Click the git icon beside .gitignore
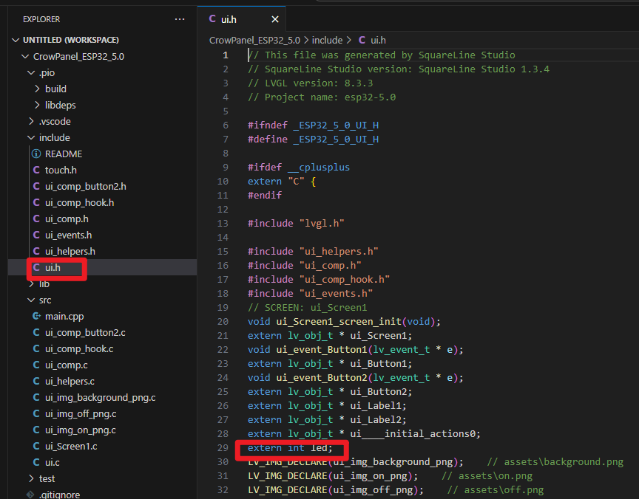This screenshot has width=639, height=499. [x=30, y=495]
